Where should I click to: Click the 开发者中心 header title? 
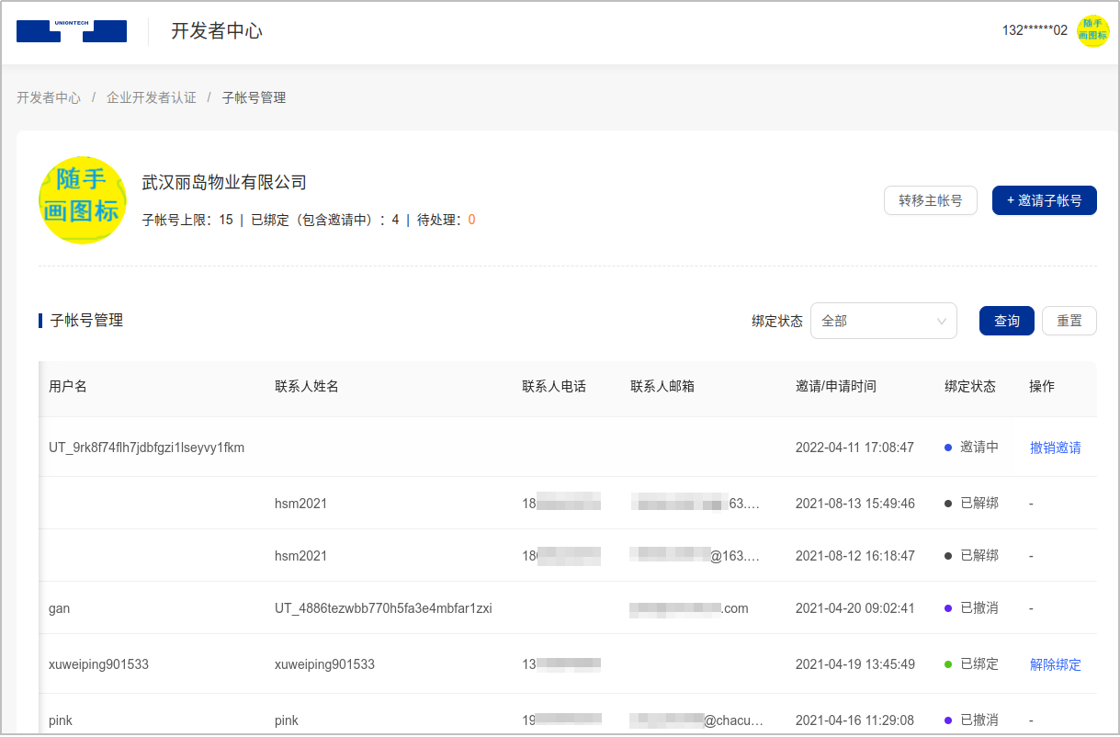(217, 31)
